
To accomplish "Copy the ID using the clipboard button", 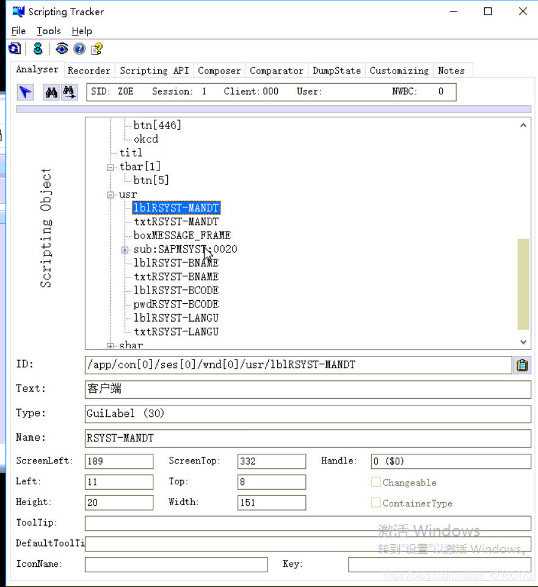I will (523, 365).
